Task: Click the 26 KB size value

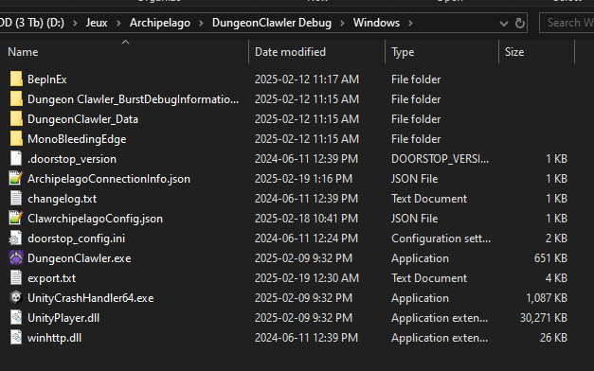Action: pos(553,338)
